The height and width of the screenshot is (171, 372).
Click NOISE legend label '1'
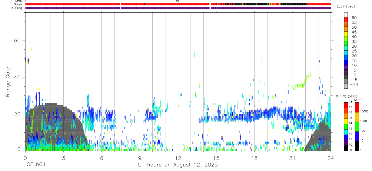pos(361,150)
